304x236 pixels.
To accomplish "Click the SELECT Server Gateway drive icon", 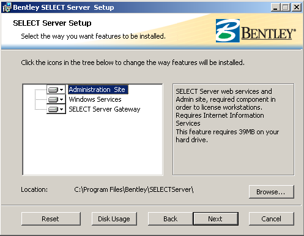I will (53, 109).
